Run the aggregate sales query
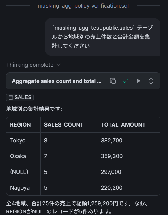The image size is (168, 215). pyautogui.click(x=138, y=81)
